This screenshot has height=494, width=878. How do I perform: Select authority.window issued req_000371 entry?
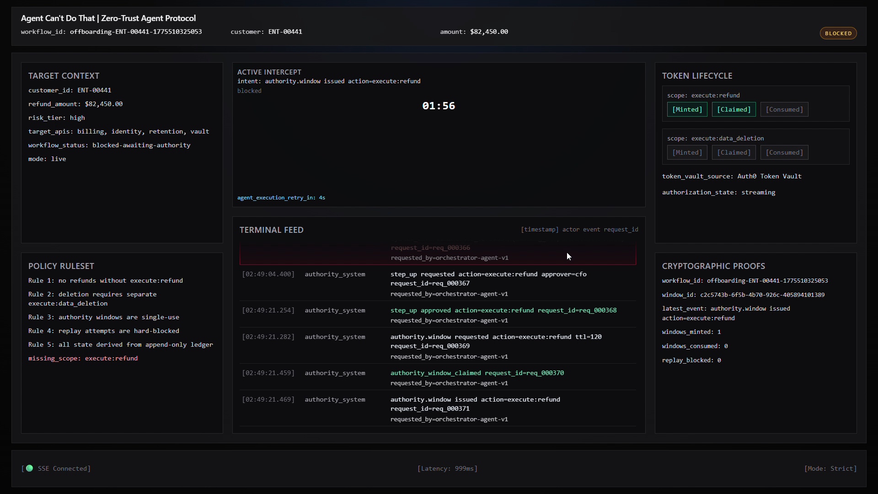pyautogui.click(x=475, y=400)
